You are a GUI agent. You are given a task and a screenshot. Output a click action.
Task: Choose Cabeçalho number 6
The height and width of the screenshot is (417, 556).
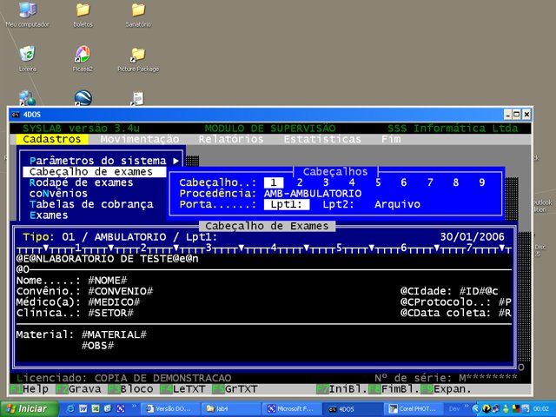[403, 182]
